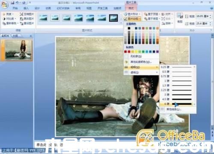Redo from the quick access toolbar
214x154 pixels.
[x=24, y=3]
